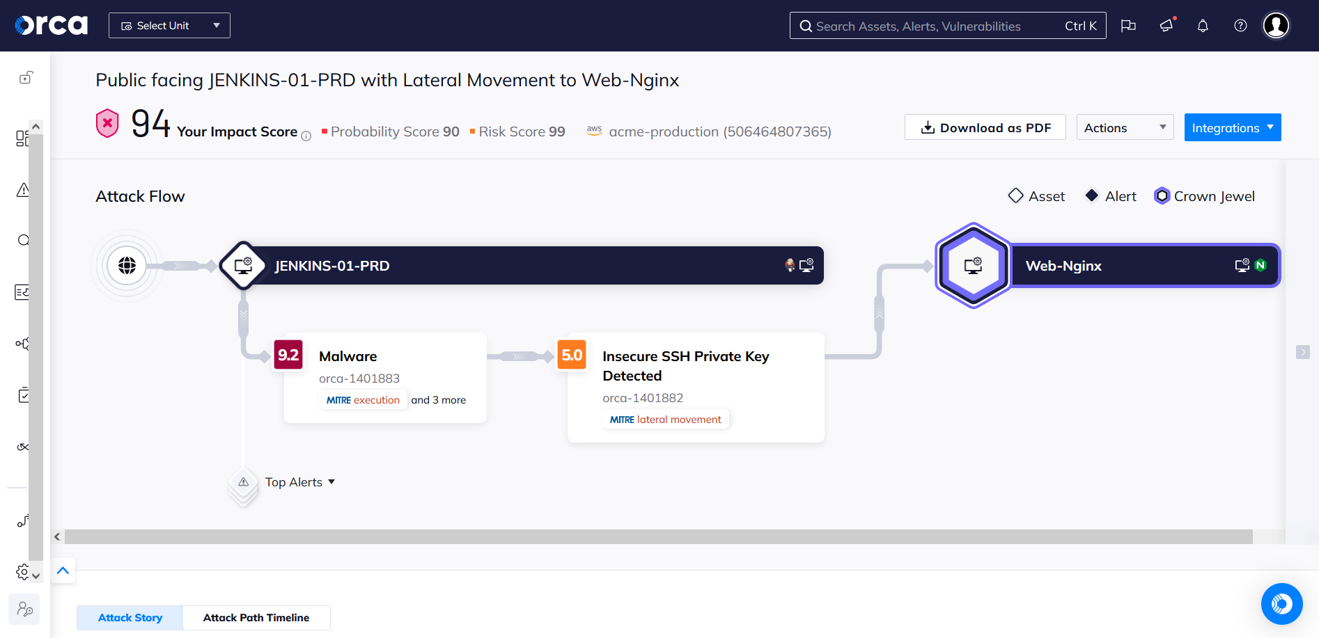Image resolution: width=1319 pixels, height=638 pixels.
Task: Click the unlock icon at sidebar top
Action: (25, 77)
